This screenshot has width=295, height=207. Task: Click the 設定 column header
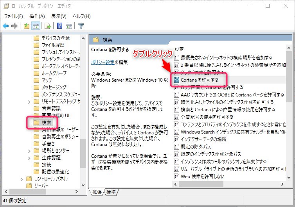pyautogui.click(x=179, y=49)
